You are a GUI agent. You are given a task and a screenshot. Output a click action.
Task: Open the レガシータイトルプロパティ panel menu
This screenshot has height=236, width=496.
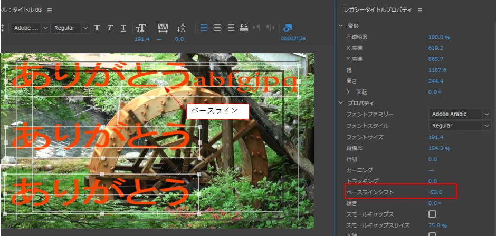(x=420, y=10)
